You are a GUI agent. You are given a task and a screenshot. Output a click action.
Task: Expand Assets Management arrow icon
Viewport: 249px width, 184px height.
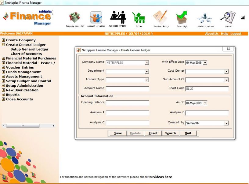coord(3,77)
